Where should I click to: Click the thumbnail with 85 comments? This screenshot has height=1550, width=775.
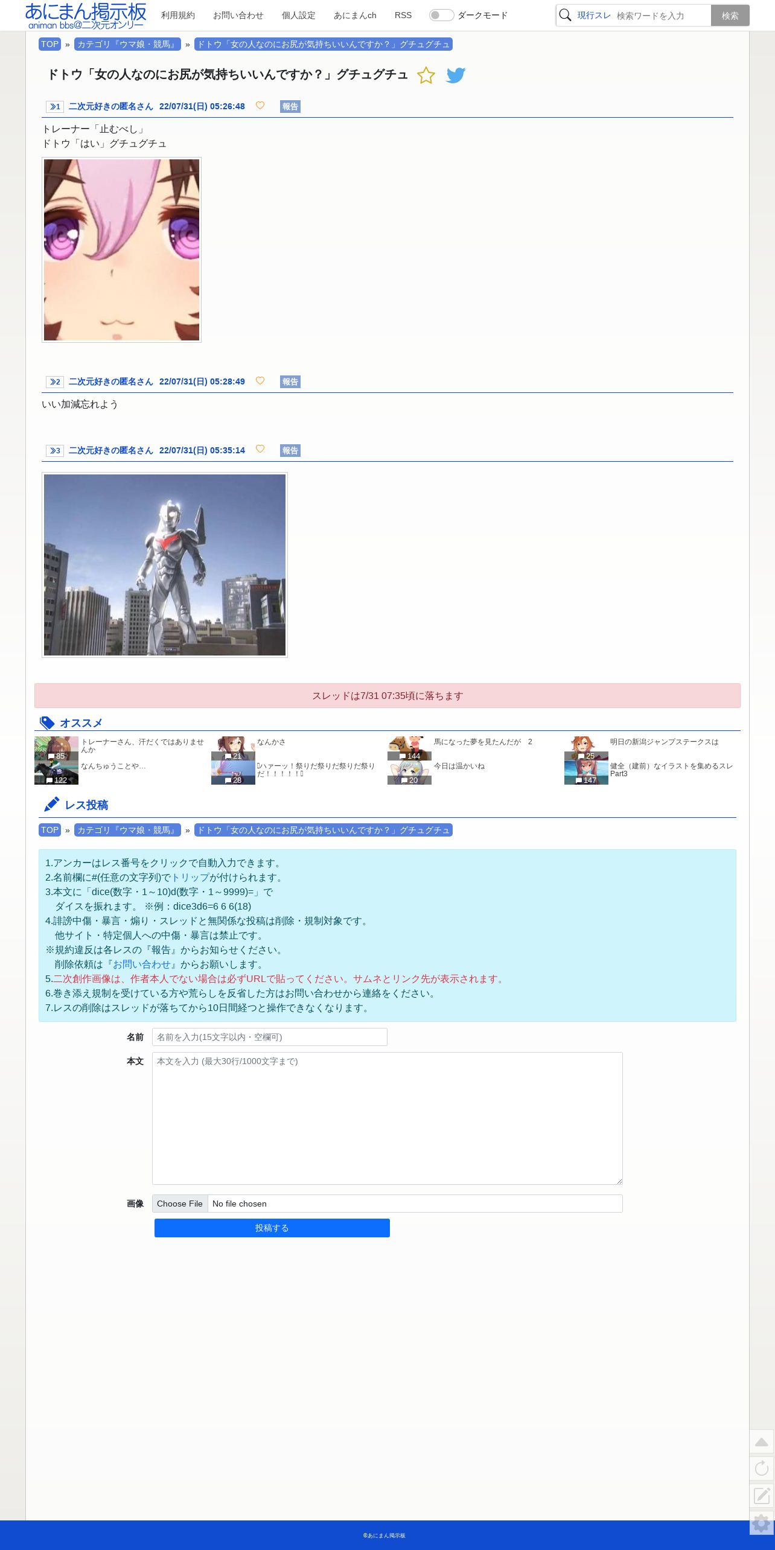(56, 748)
